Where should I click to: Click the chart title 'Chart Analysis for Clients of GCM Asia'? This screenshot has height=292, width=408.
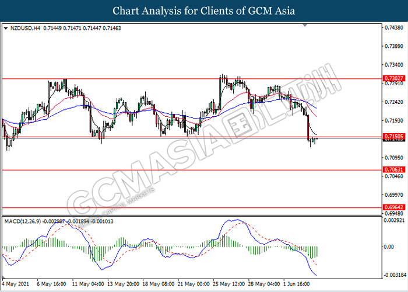[x=204, y=11]
